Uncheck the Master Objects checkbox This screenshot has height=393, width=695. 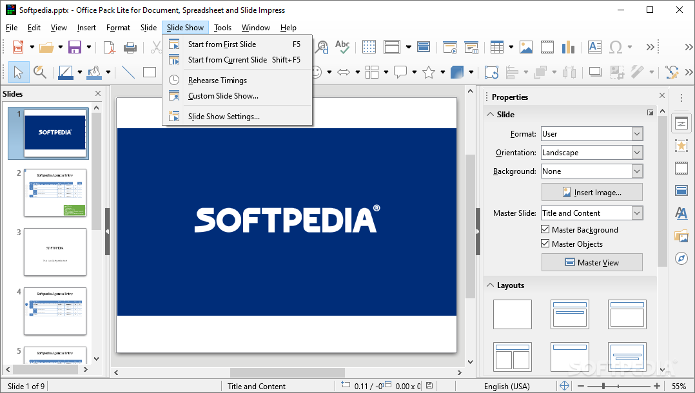[x=545, y=244]
